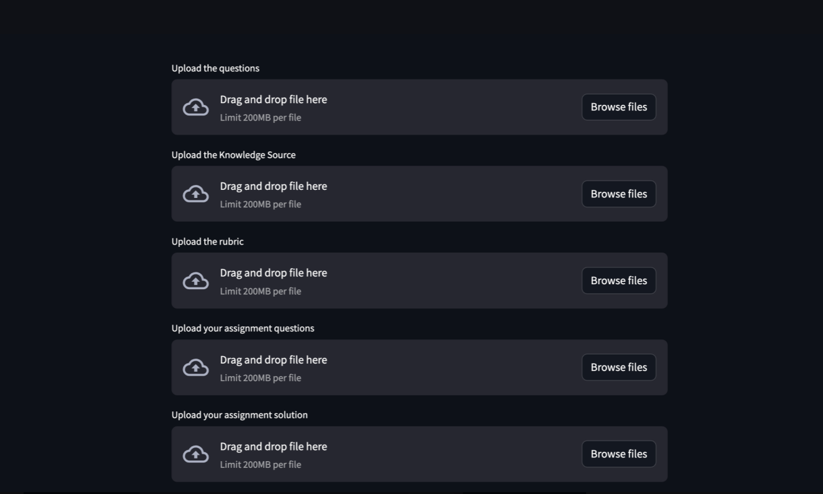Screen dimensions: 823x494
Task: Click the assignment questions drop area
Action: 419,367
